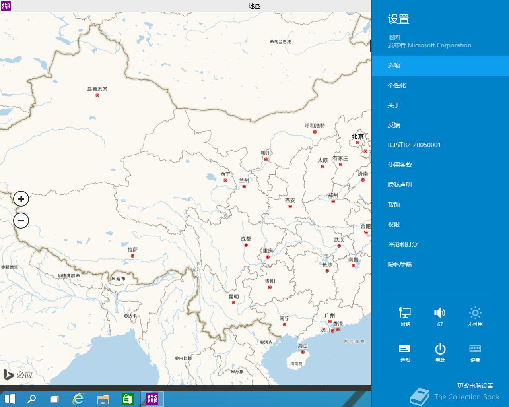Screen dimensions: 509x407
Task: Click the 乌兰巴托 city label
Action: tap(282, 41)
